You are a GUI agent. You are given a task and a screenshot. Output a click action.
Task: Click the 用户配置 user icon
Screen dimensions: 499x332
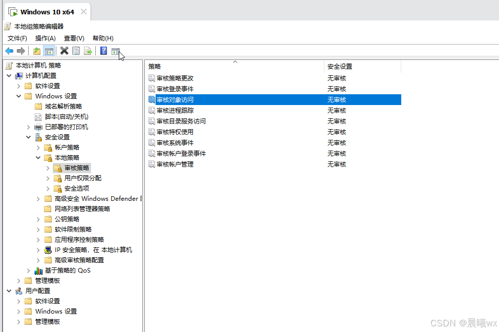tap(19, 291)
